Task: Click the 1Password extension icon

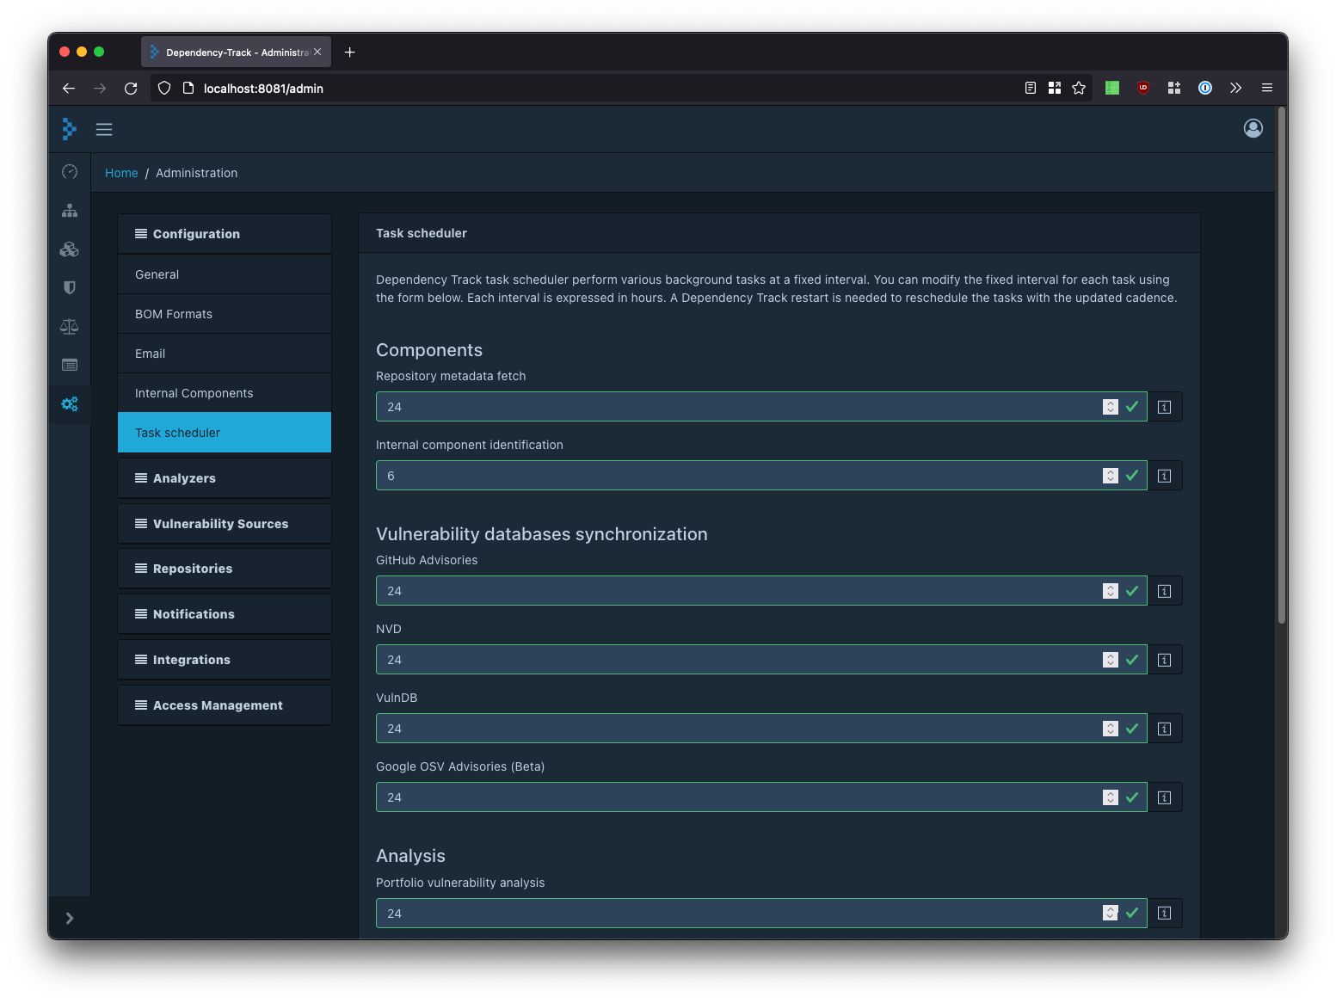Action: pyautogui.click(x=1205, y=88)
